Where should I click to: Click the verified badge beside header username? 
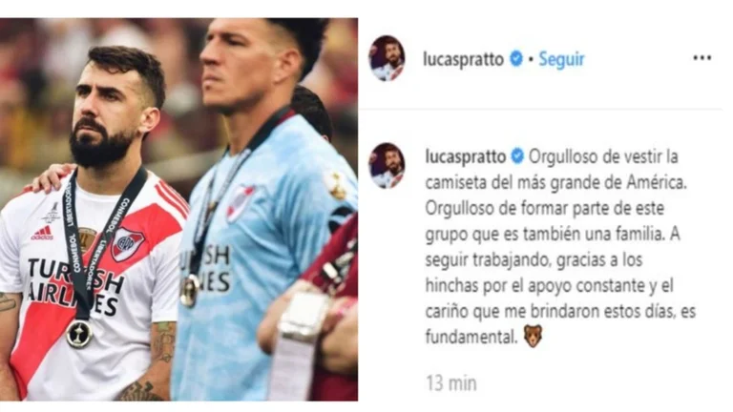(515, 59)
